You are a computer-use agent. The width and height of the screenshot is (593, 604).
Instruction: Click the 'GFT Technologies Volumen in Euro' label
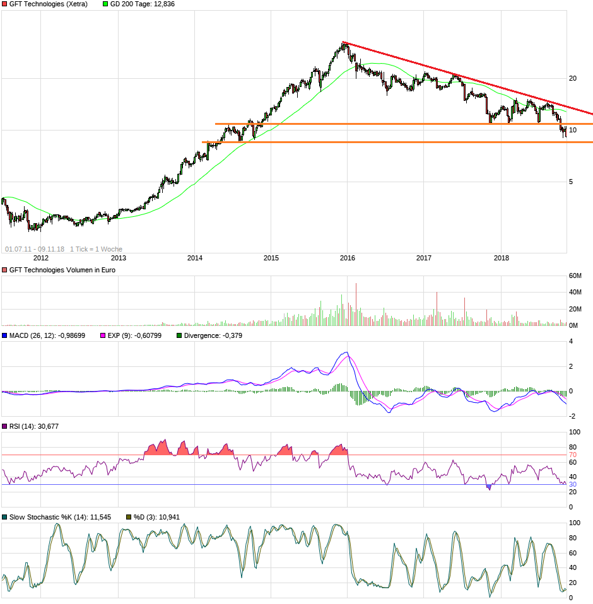tap(62, 270)
